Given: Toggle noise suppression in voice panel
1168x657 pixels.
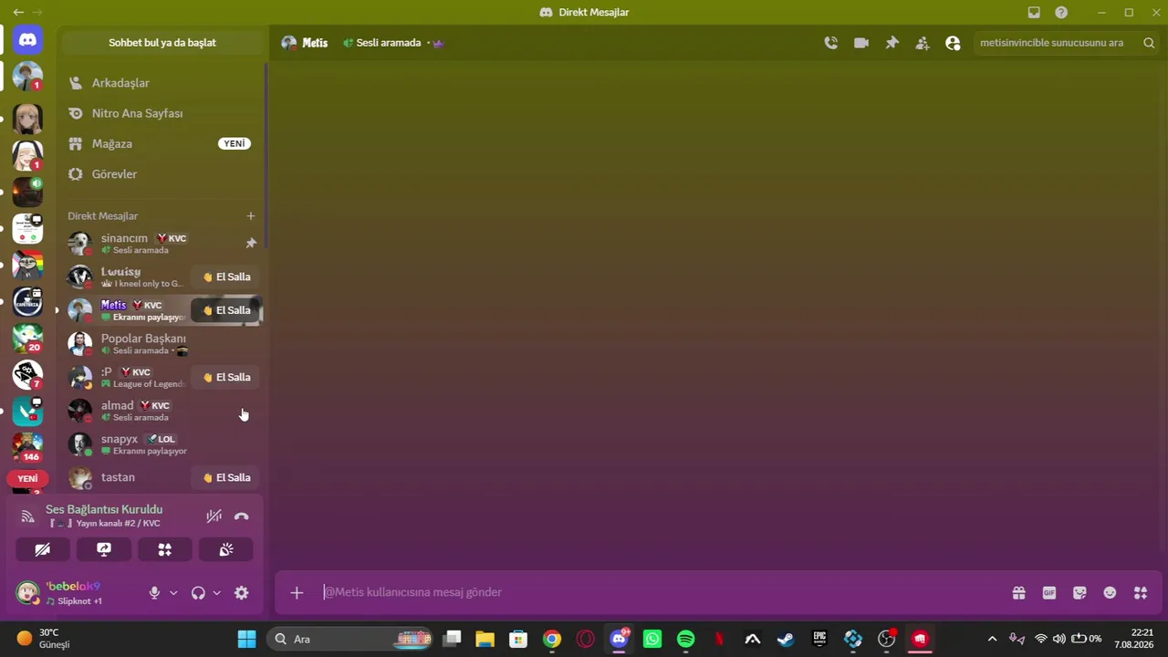Looking at the screenshot, I should click(x=214, y=516).
